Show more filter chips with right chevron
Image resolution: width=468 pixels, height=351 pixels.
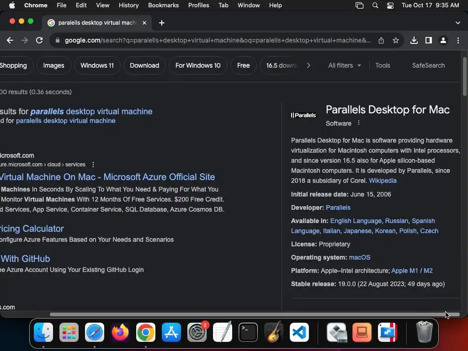coord(308,65)
